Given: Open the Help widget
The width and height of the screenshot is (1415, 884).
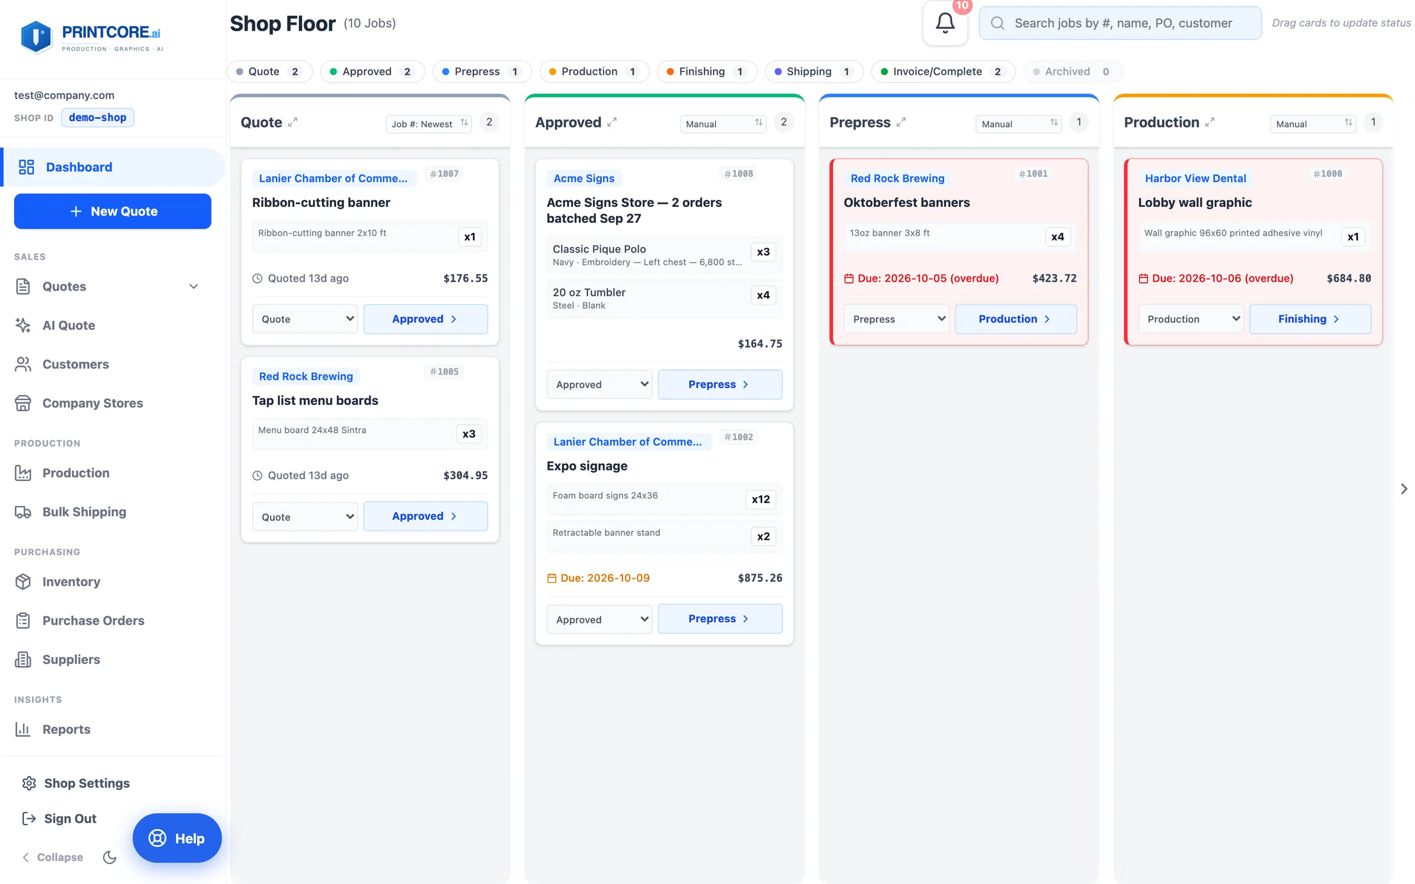Looking at the screenshot, I should [177, 838].
